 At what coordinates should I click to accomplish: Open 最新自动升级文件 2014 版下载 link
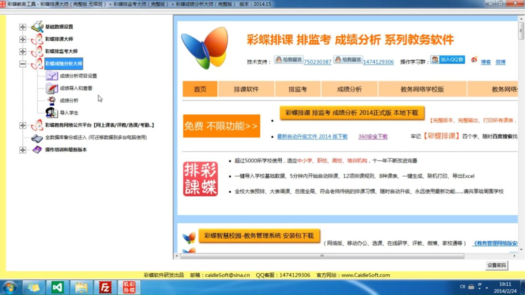point(312,136)
